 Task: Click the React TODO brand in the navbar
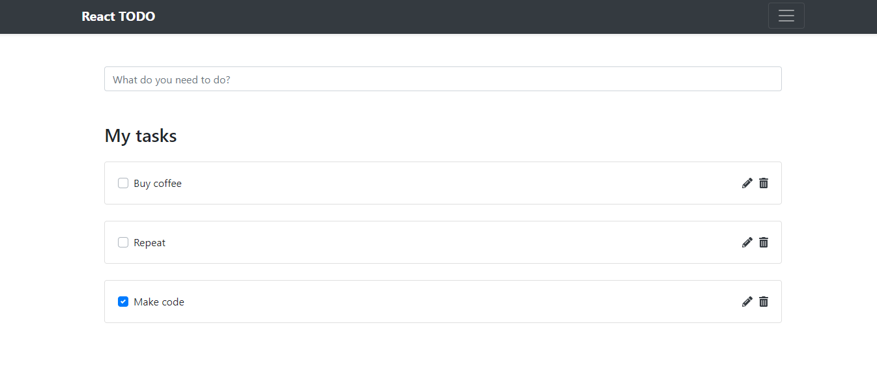pos(118,16)
